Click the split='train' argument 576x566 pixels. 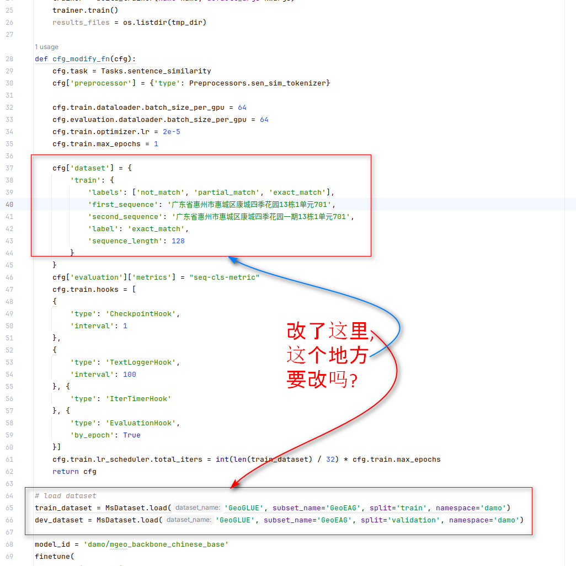(398, 508)
